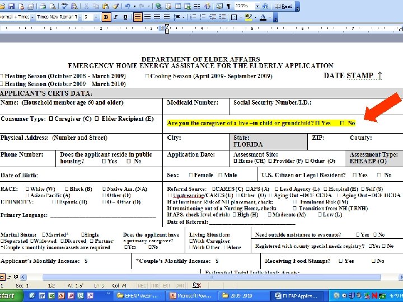Image resolution: width=403 pixels, height=302 pixels.
Task: Check Yes for caregiver of live-in child
Action: pyautogui.click(x=317, y=123)
